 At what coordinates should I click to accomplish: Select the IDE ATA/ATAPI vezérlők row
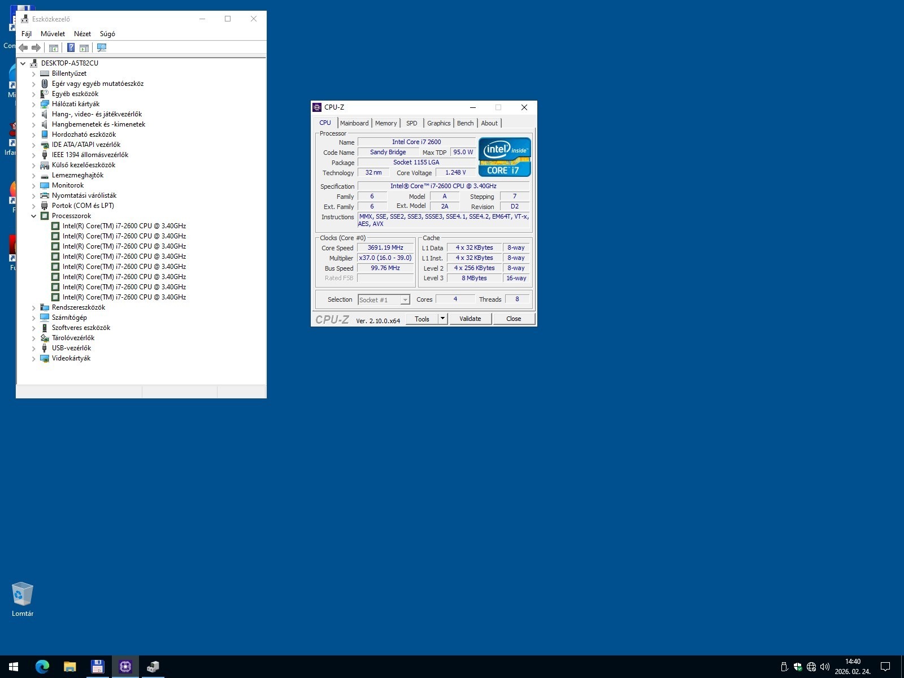pos(86,145)
